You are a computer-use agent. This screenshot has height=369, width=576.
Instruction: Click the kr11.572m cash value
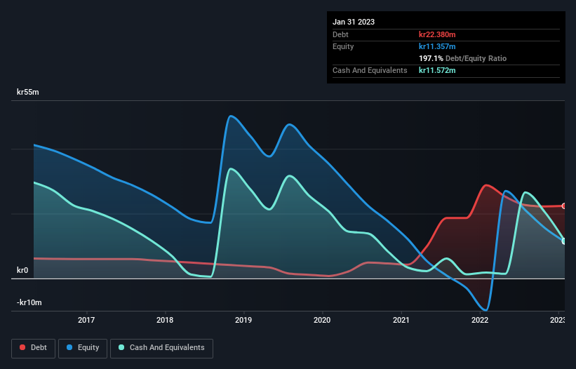437,70
